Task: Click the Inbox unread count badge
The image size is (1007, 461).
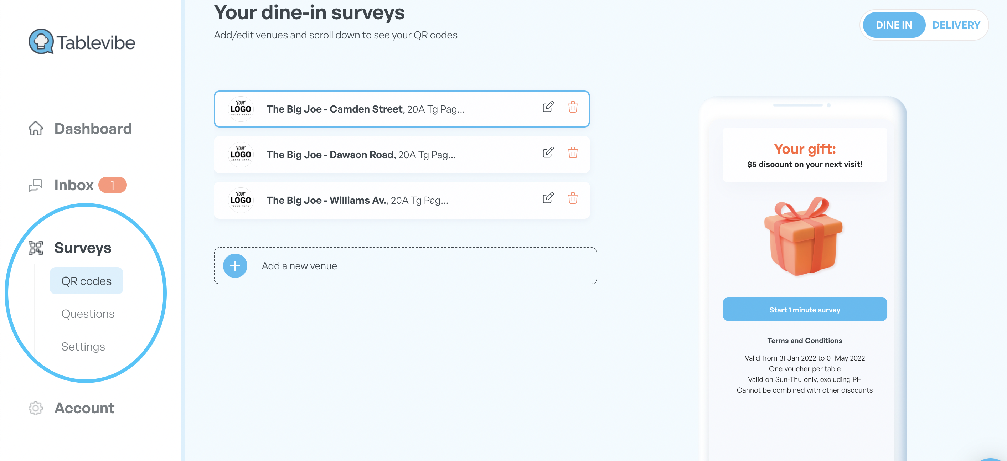Action: pos(112,185)
